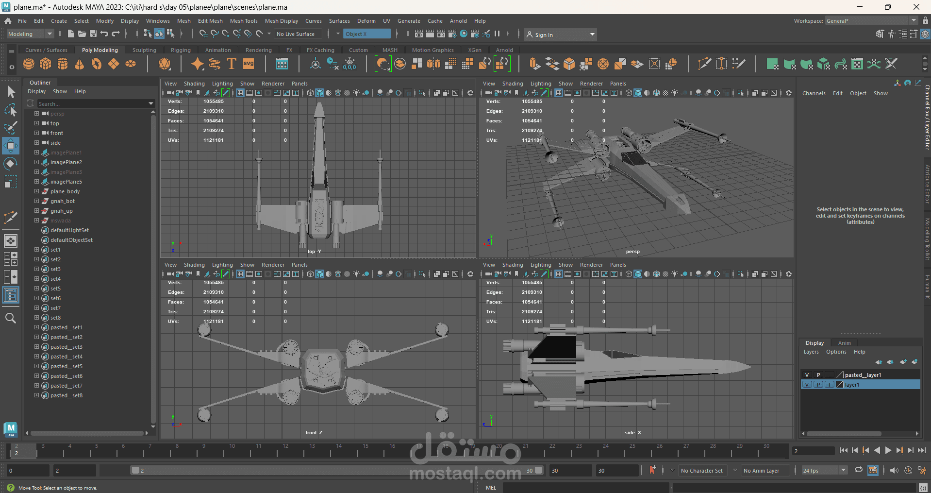
Task: Switch to the Sculpting shelf tab
Action: pyautogui.click(x=144, y=50)
